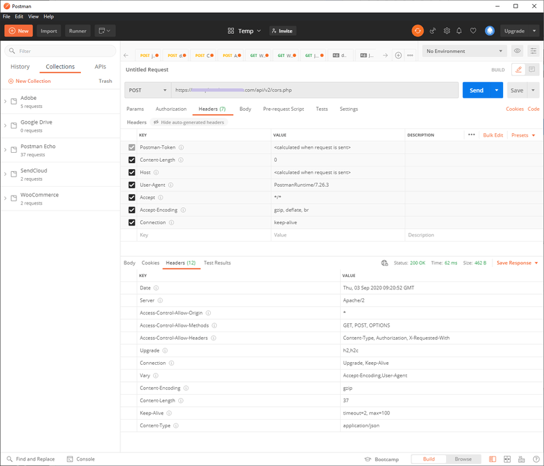Image resolution: width=544 pixels, height=466 pixels.
Task: Uncheck the User-Agent header checkbox
Action: 132,185
